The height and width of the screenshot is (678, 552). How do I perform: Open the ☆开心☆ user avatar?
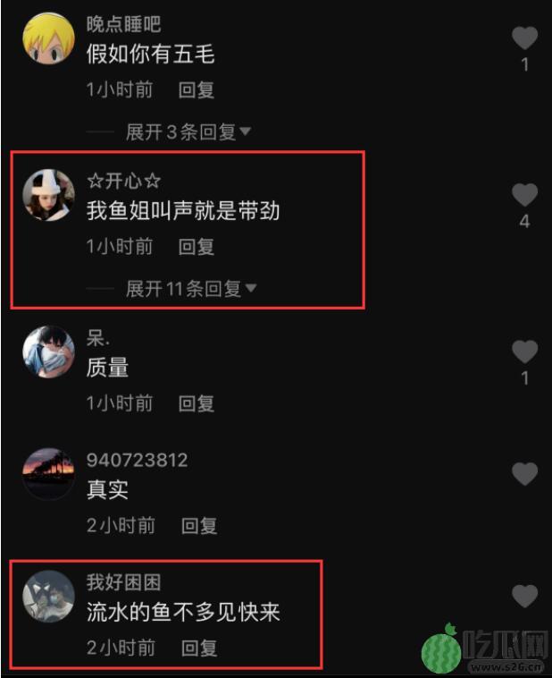(48, 195)
